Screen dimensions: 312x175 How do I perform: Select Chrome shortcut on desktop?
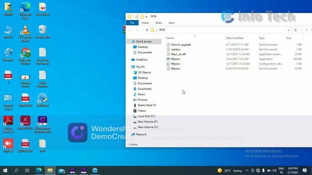point(25,56)
